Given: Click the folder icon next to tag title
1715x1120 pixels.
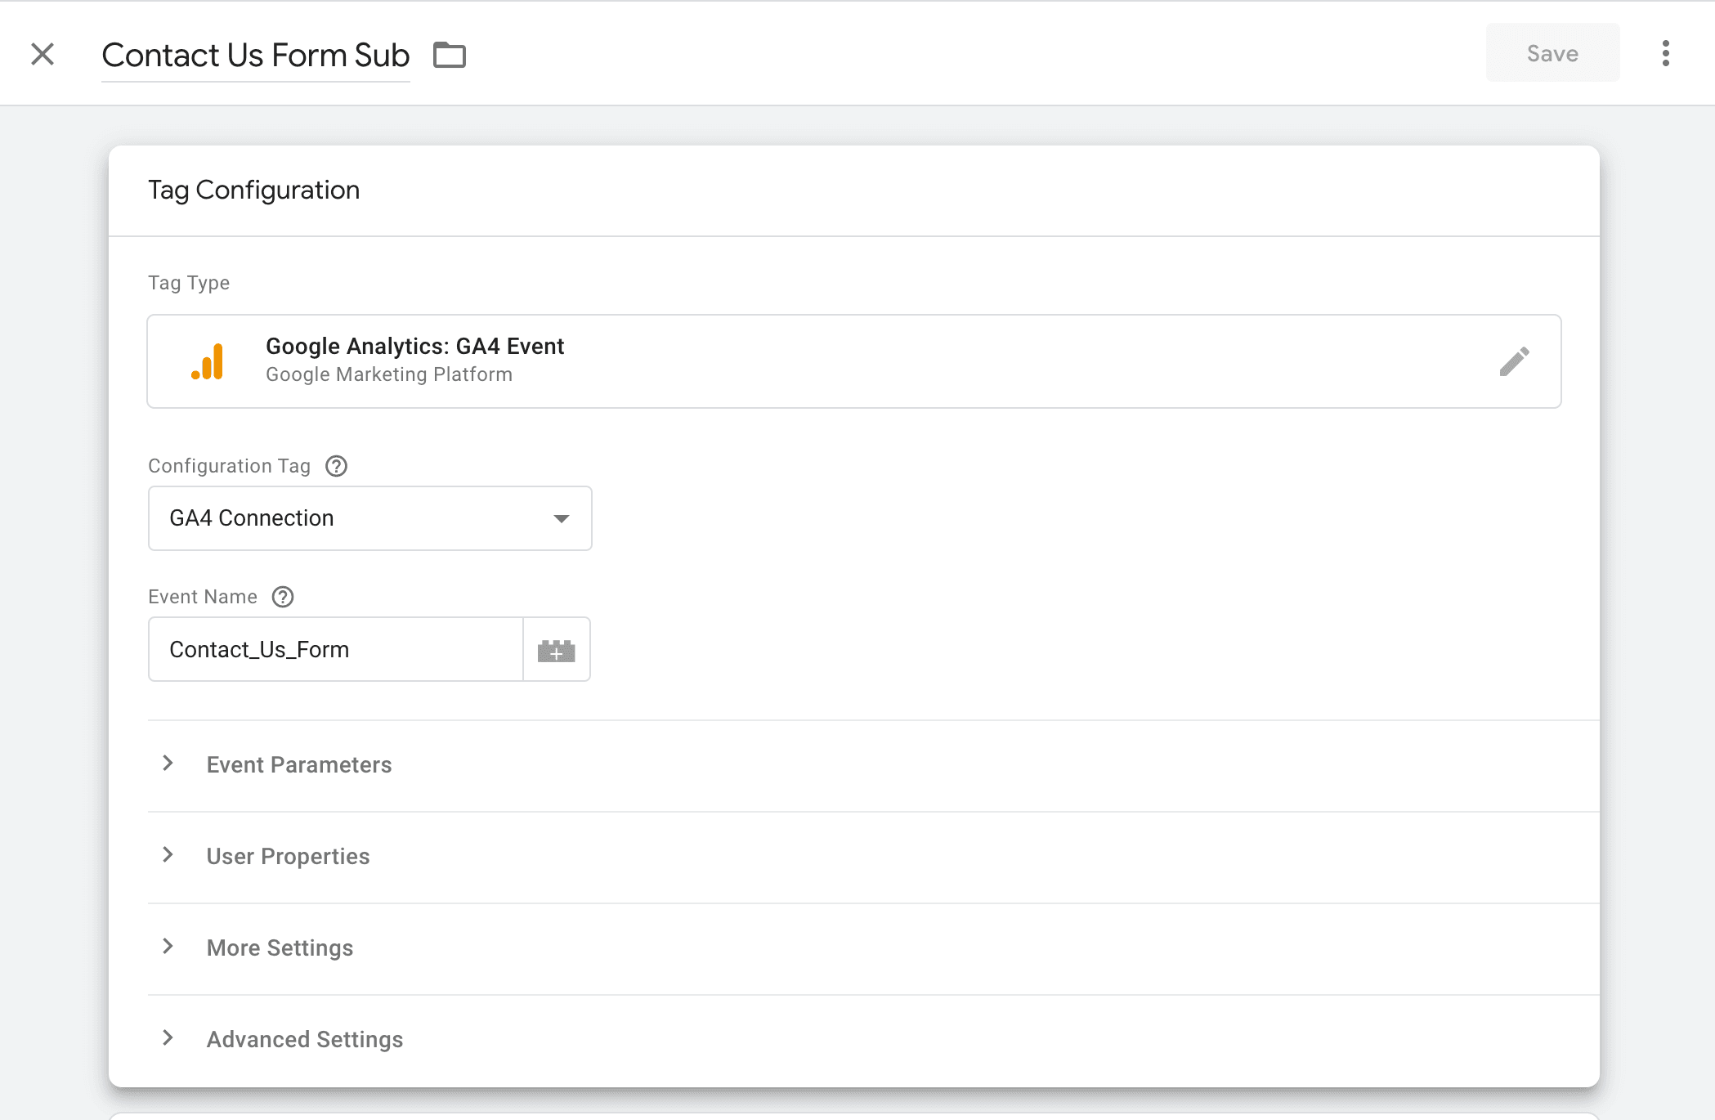Looking at the screenshot, I should pos(450,52).
